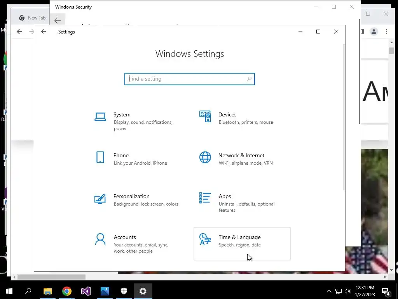Open Windows Security shield on taskbar
398x299 pixels.
coord(124,291)
